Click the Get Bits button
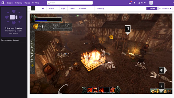Viewport: 174px width, 98px height. click(x=142, y=3)
